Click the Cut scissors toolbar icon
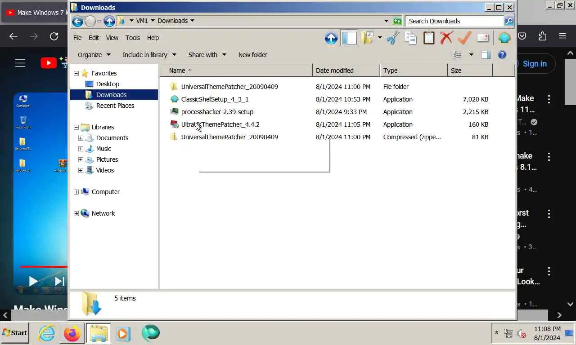 pyautogui.click(x=393, y=38)
